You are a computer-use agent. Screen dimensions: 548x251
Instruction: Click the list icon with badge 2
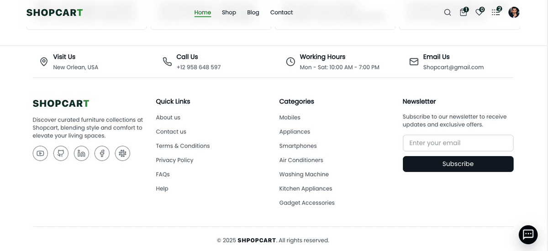pyautogui.click(x=495, y=12)
